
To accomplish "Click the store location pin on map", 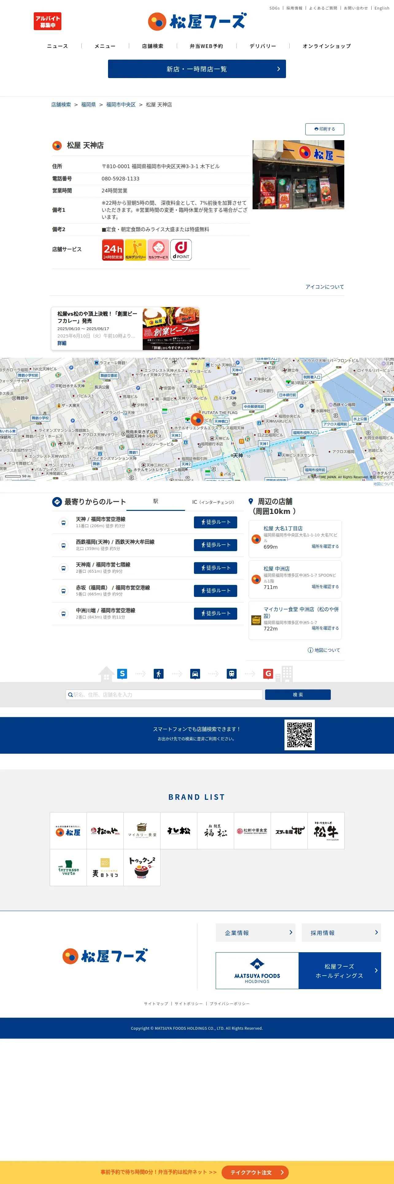I will (197, 419).
